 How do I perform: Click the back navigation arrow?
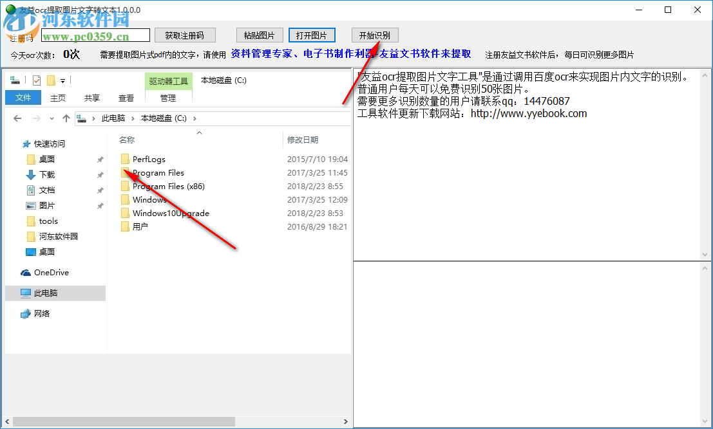click(17, 118)
